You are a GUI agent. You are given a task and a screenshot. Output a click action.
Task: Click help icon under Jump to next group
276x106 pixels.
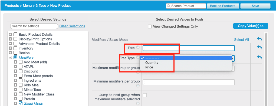(138, 104)
